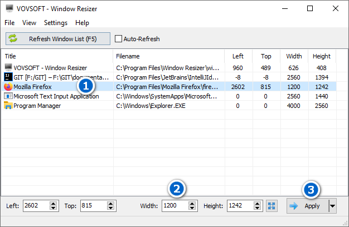The image size is (349, 227).
Task: Increase Width value with up spinner
Action: click(x=192, y=204)
